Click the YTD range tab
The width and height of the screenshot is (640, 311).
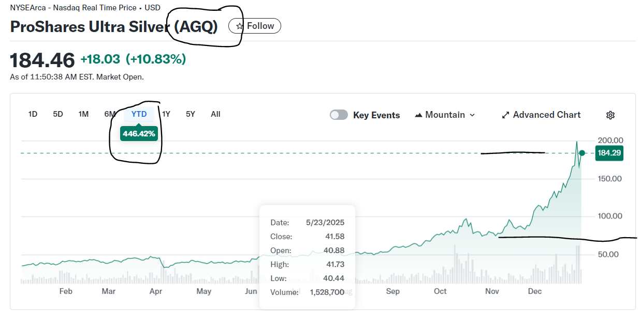pos(139,114)
